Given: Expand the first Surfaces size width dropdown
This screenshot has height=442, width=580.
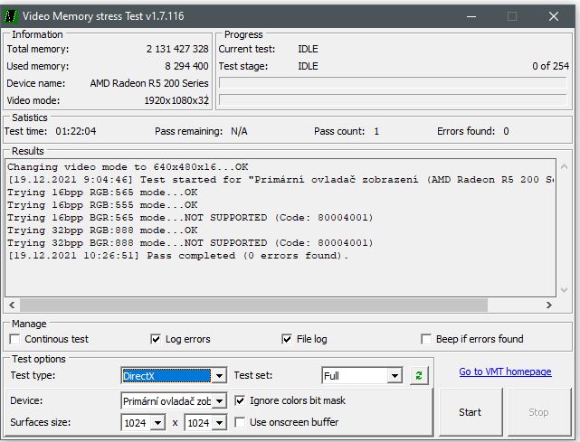Looking at the screenshot, I should click(x=157, y=422).
